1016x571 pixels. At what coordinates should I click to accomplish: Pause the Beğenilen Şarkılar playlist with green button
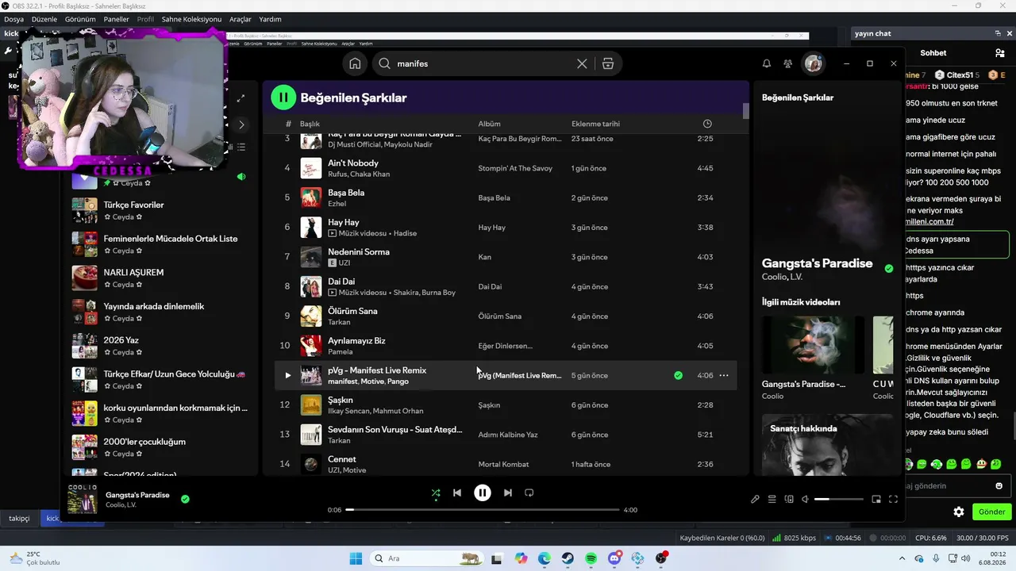283,98
